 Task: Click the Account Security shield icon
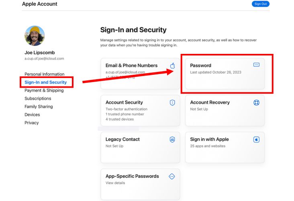point(172,103)
